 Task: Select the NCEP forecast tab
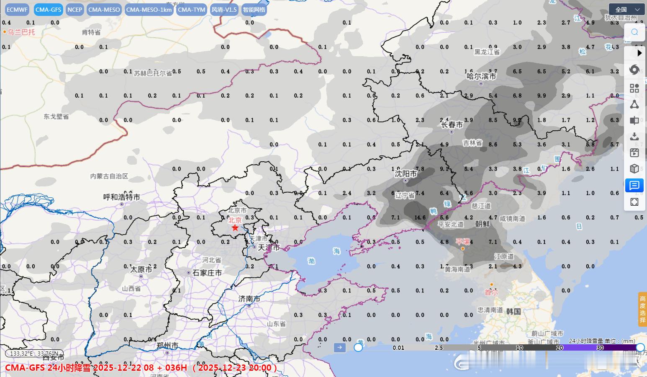point(74,9)
